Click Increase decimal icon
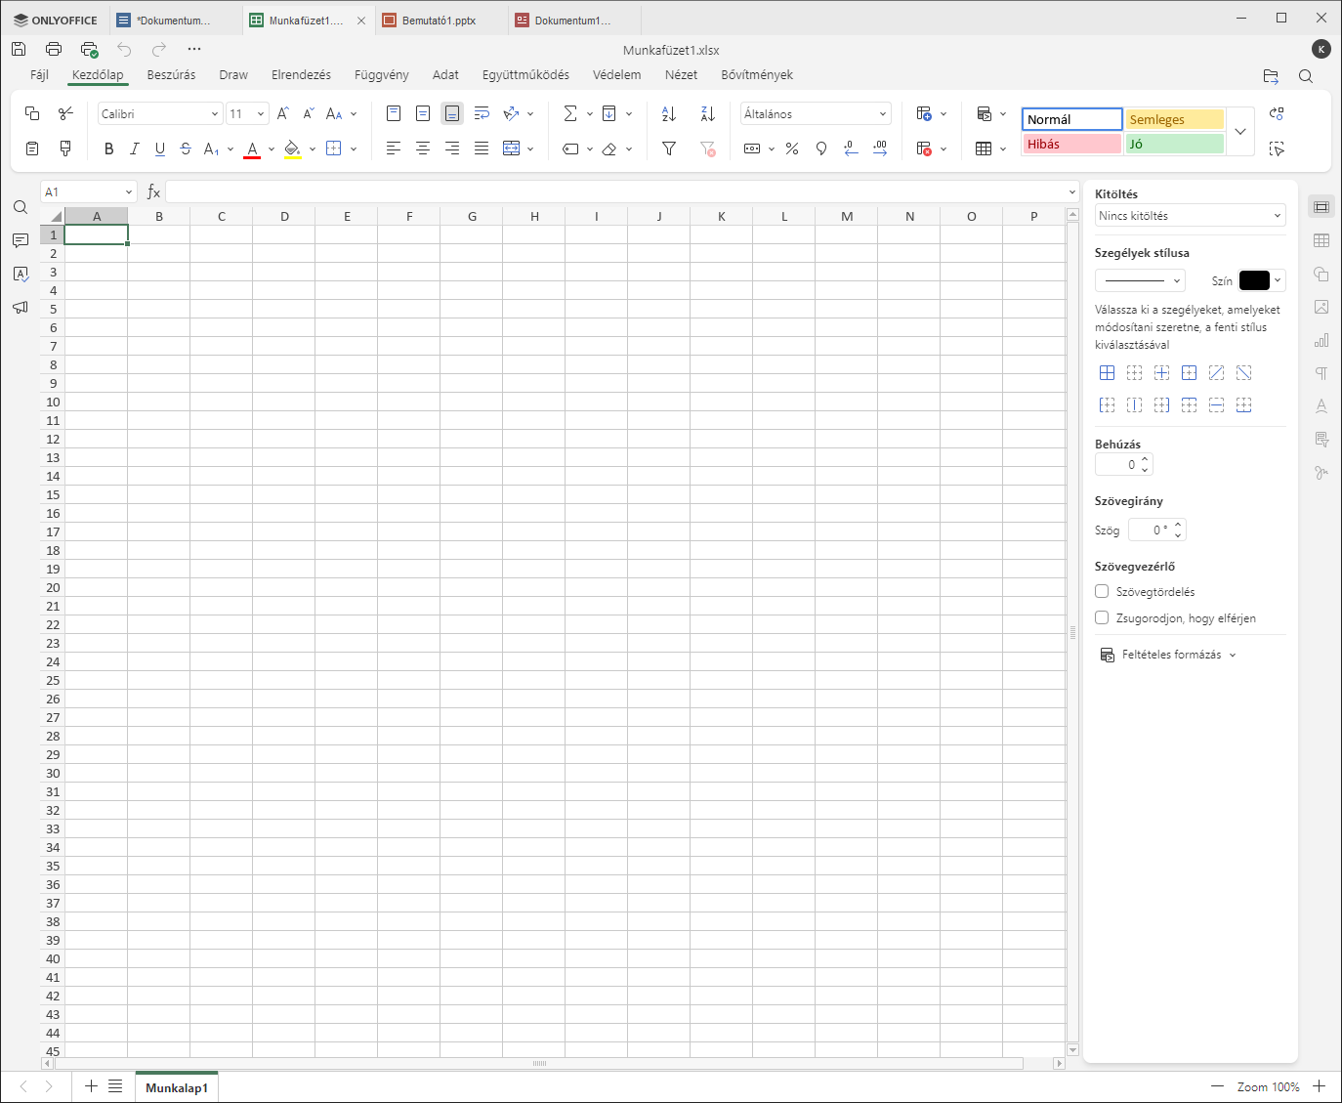 point(880,148)
